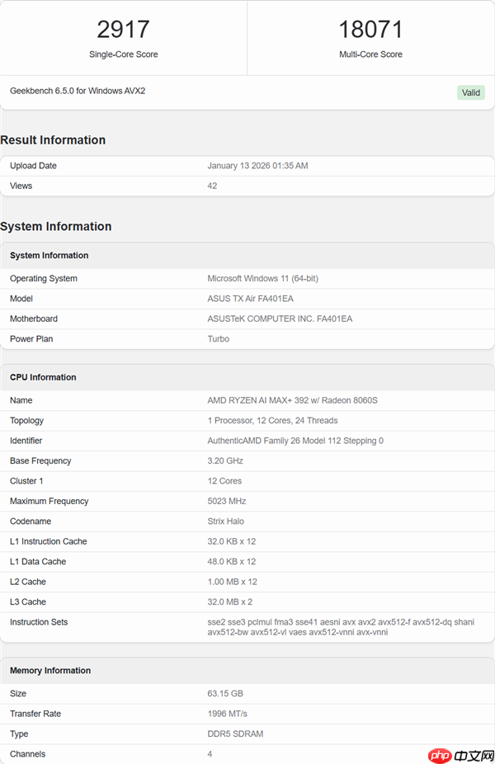The width and height of the screenshot is (495, 764).
Task: Click the AMD RYZEN AI MAX+ 392 CPU name
Action: pyautogui.click(x=293, y=400)
